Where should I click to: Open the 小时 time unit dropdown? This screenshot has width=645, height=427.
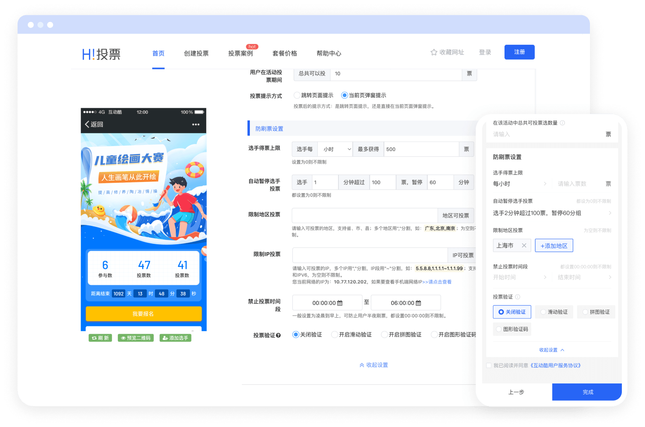pyautogui.click(x=335, y=149)
